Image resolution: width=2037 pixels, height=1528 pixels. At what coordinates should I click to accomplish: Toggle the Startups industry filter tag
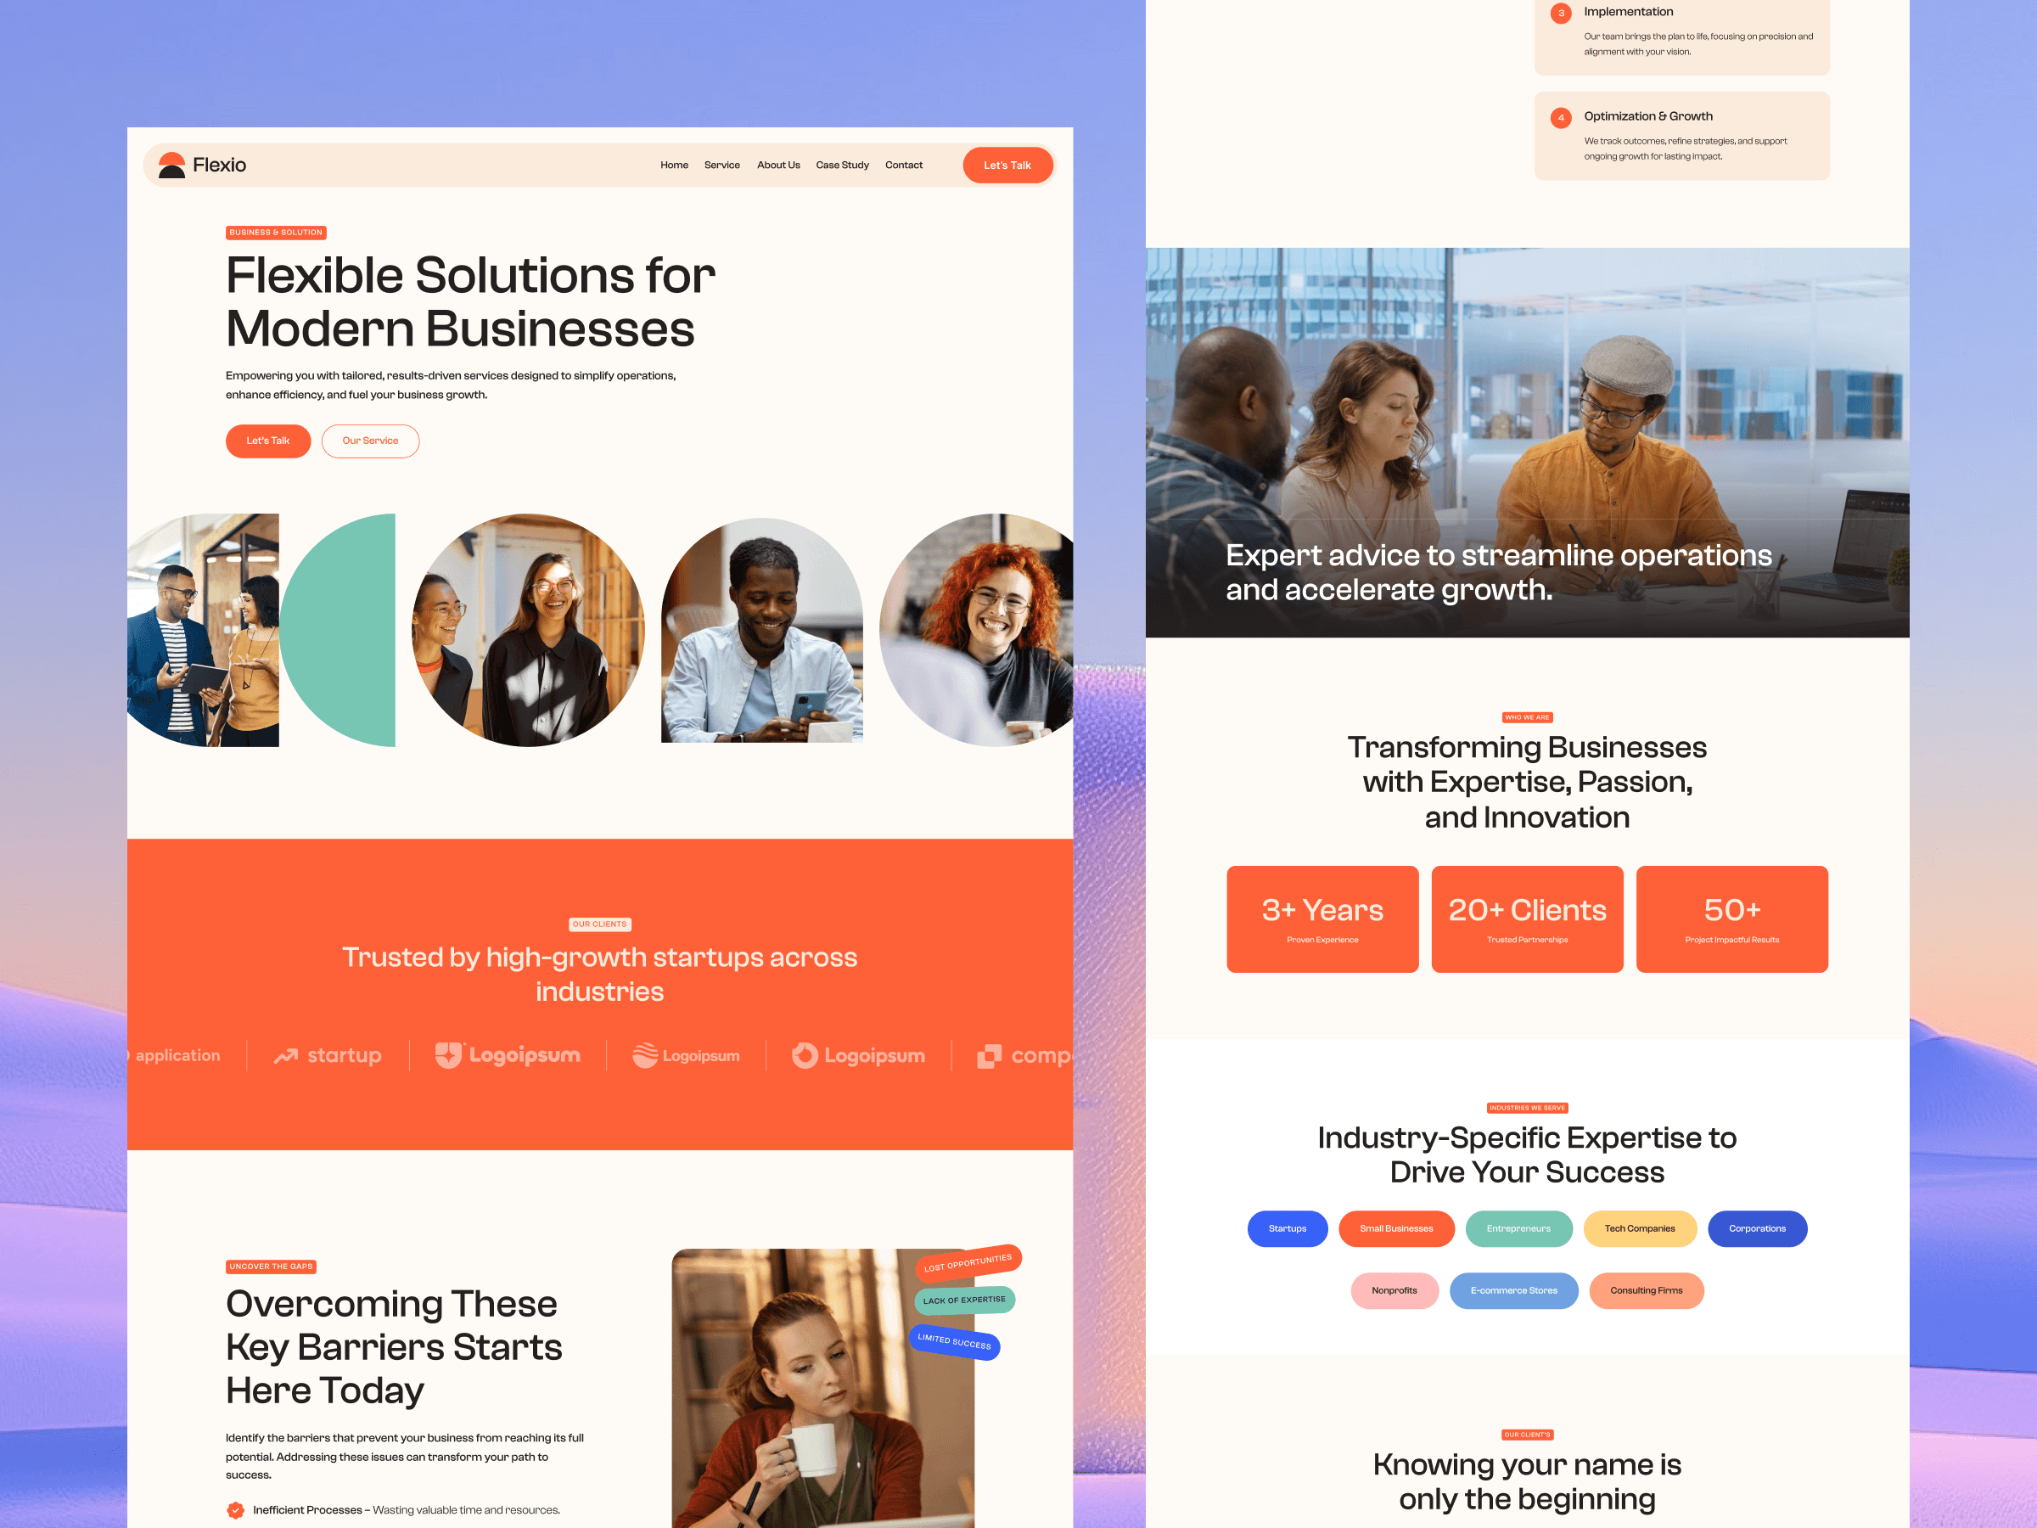tap(1283, 1227)
